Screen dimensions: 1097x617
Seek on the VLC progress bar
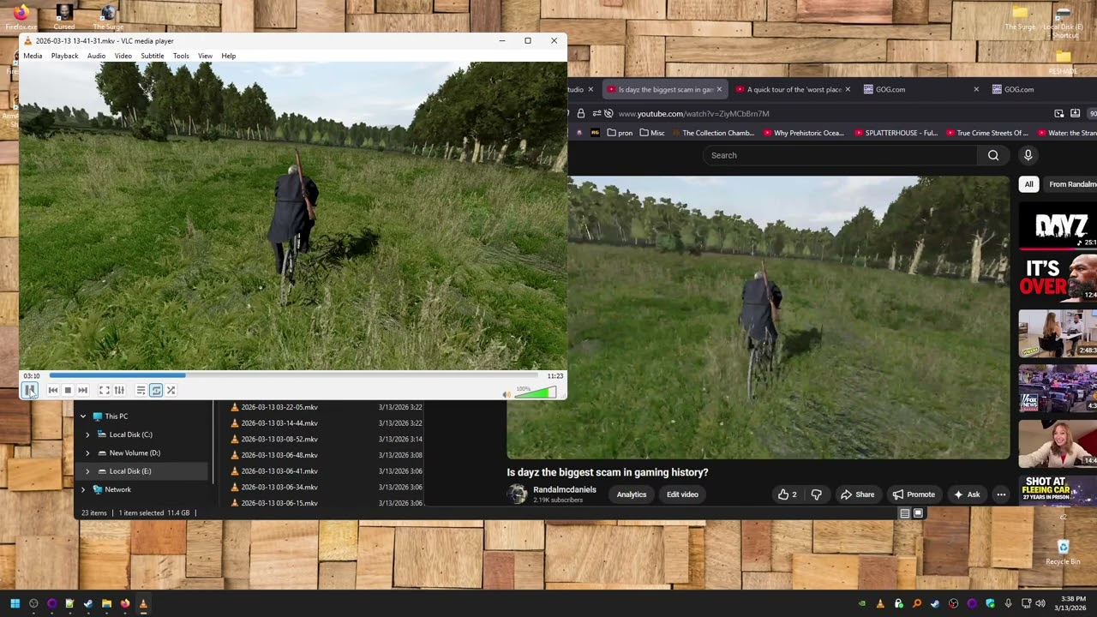[x=293, y=375]
